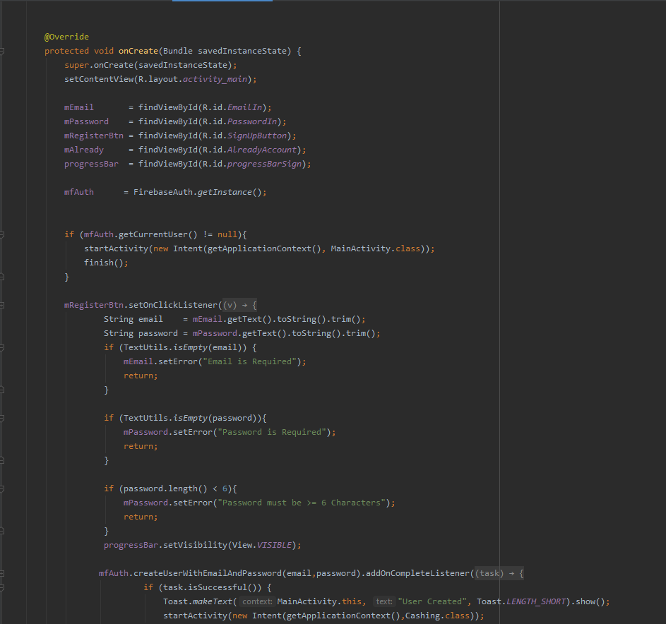Click getCurrentUser in the if condition
Viewport: 666px width, 624px height.
(x=153, y=234)
